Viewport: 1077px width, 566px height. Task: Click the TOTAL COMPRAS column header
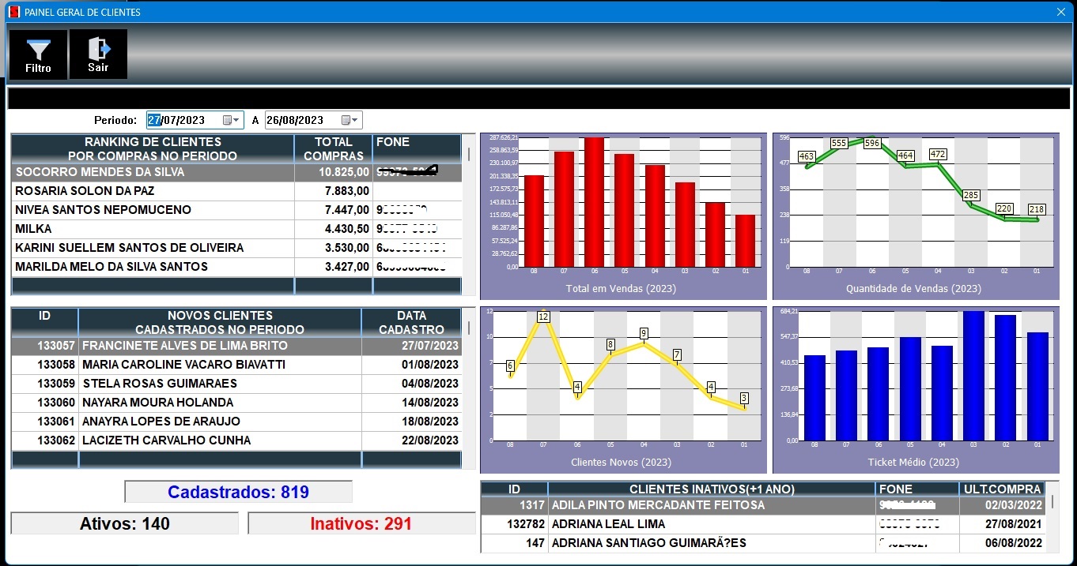(x=333, y=149)
